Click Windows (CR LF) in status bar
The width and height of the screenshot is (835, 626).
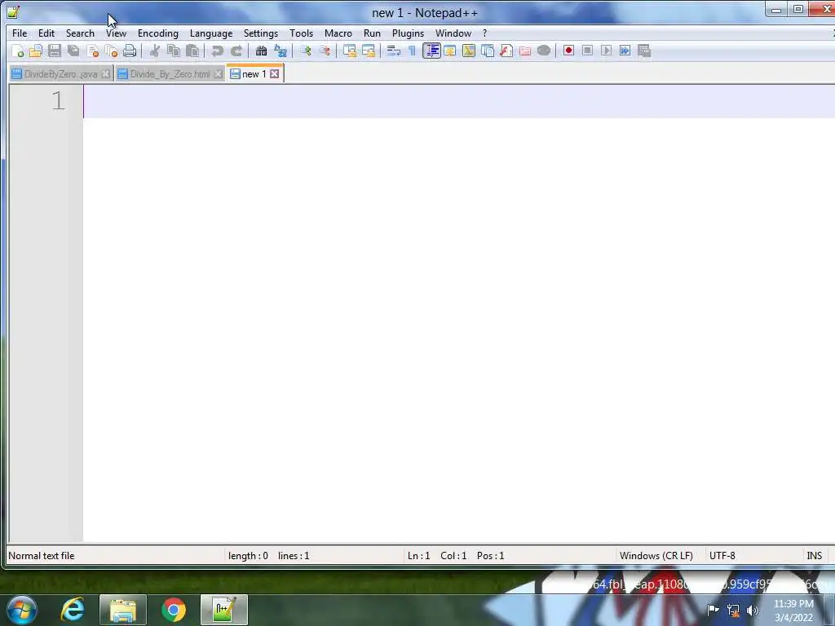(656, 556)
